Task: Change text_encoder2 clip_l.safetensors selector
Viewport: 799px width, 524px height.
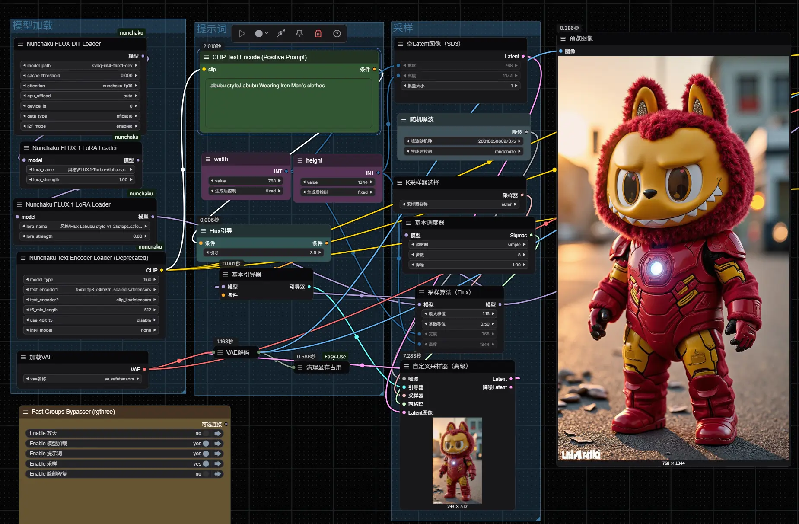Action: 91,300
